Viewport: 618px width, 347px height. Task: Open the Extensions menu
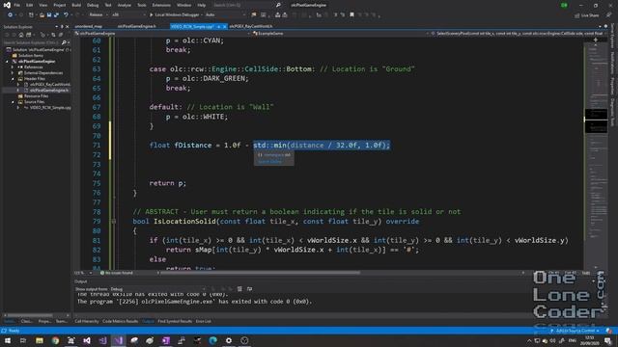point(161,5)
